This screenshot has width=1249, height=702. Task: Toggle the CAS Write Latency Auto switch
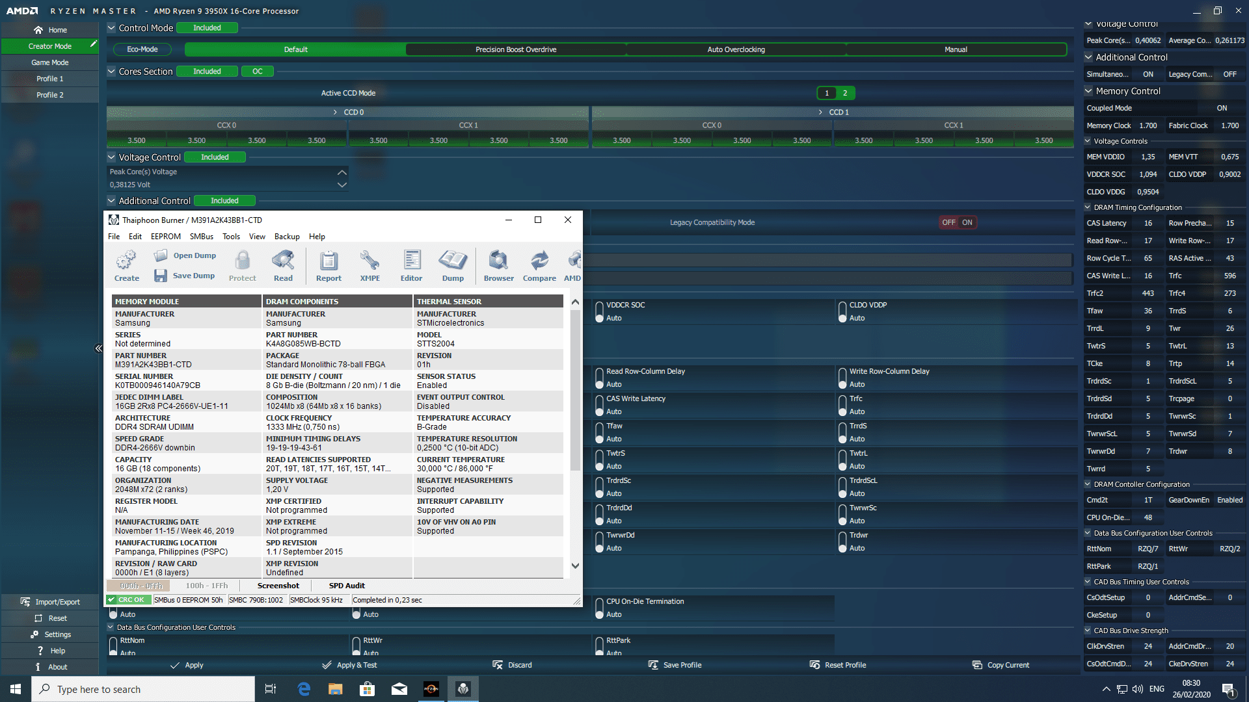coord(599,405)
